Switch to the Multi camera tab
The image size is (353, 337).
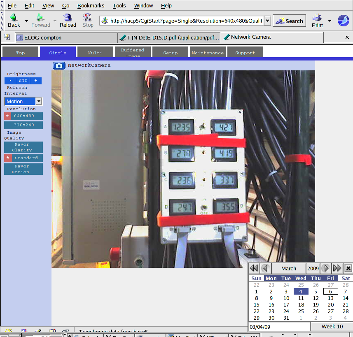click(x=95, y=52)
